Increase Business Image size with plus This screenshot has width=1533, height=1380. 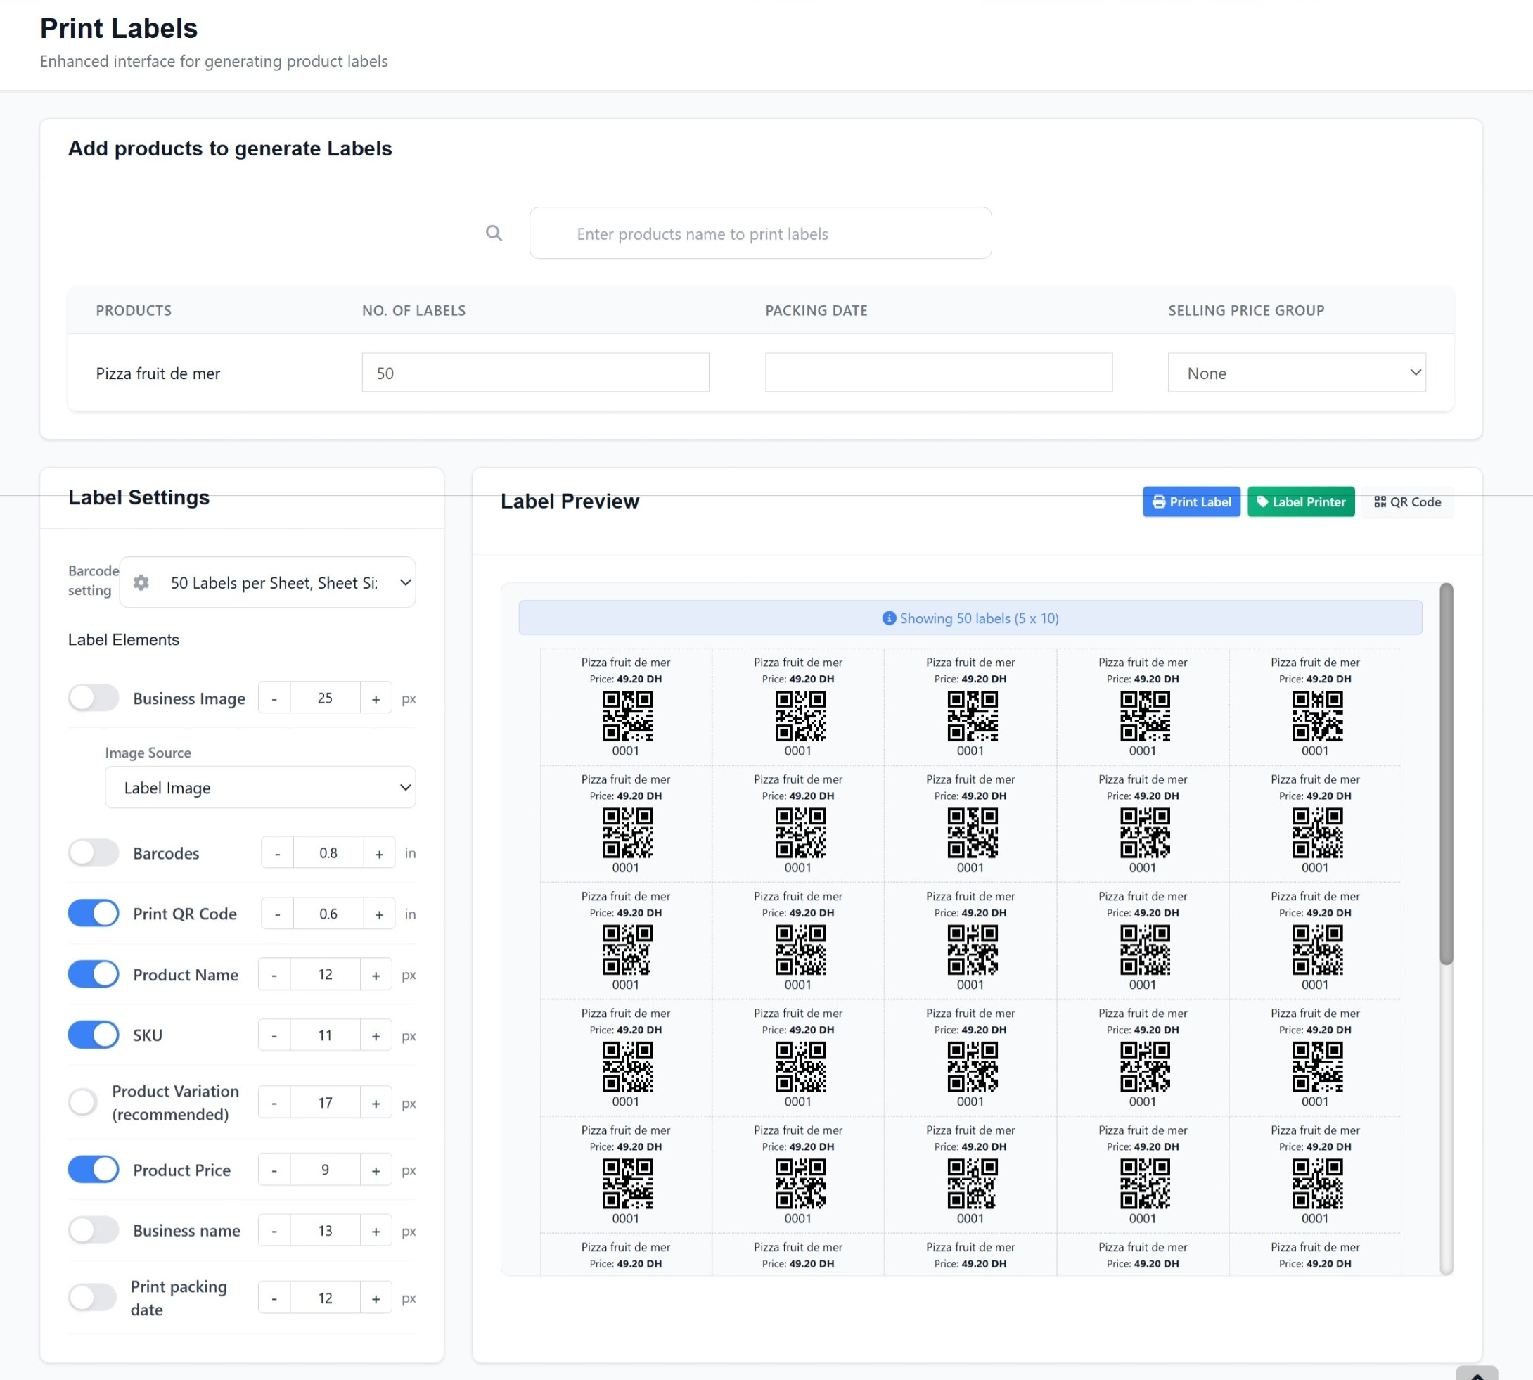point(376,698)
